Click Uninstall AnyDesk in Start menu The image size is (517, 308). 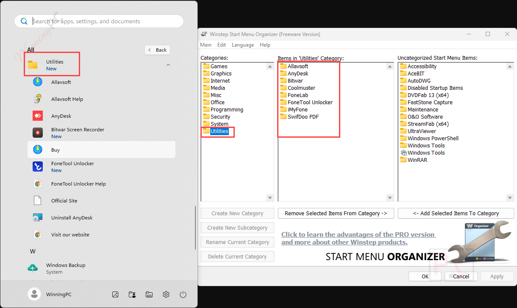point(101,218)
